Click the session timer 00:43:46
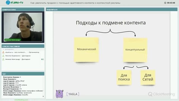Screen dimensions: 179x101 pos(171,3)
